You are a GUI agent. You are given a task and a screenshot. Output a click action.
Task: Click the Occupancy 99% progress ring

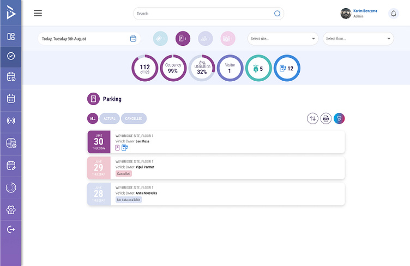coord(173,68)
